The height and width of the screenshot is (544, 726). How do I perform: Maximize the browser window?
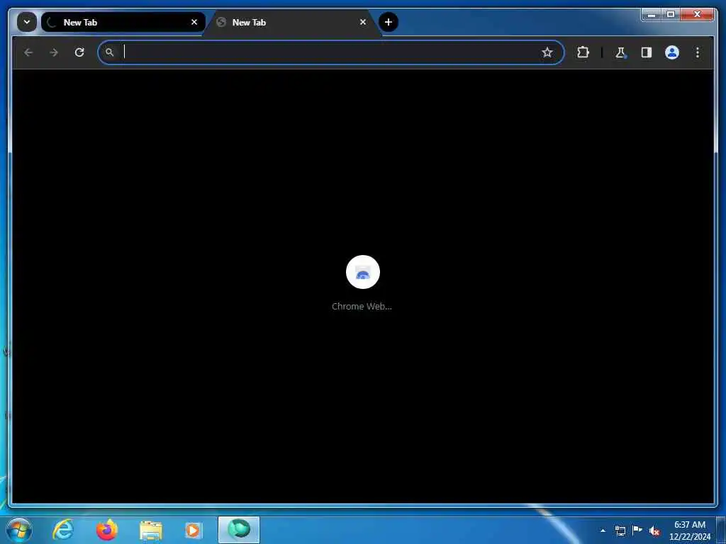click(x=671, y=15)
